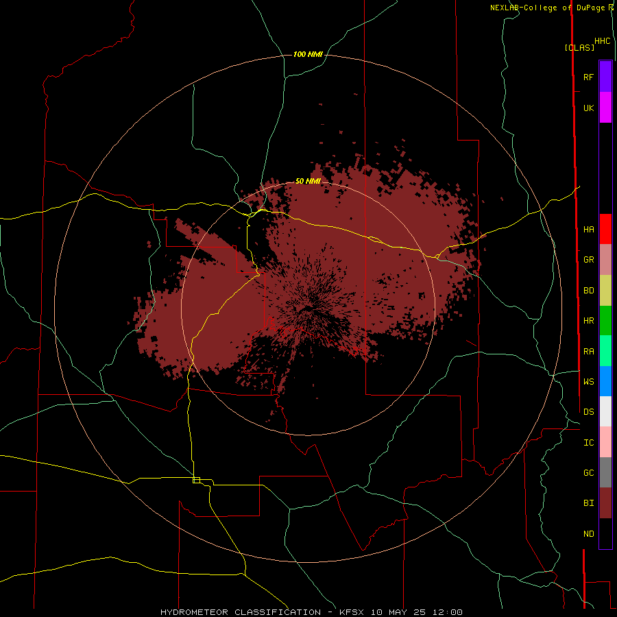Image resolution: width=617 pixels, height=617 pixels.
Task: Click the DS legend label
Action: point(588,411)
